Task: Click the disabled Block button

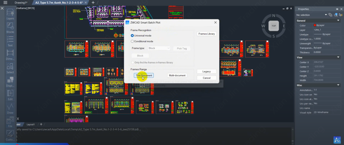Action: point(140,56)
